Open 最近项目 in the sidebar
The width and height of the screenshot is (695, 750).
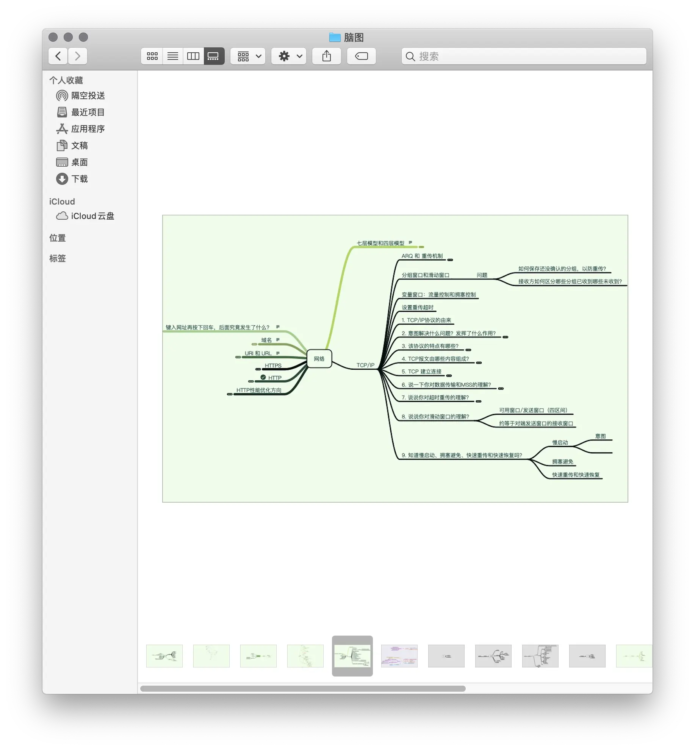point(81,112)
